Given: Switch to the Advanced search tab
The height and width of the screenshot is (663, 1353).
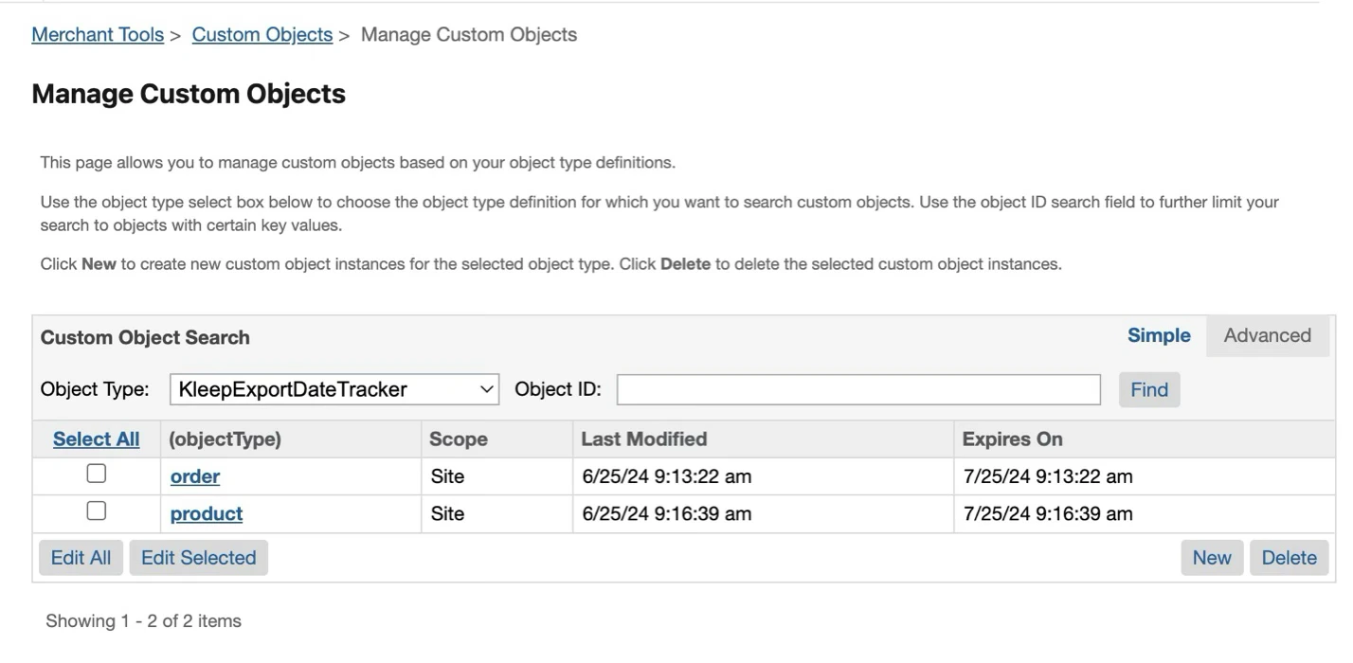Looking at the screenshot, I should [x=1267, y=335].
